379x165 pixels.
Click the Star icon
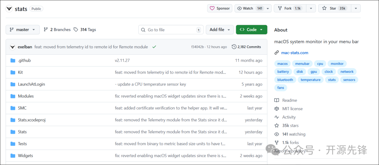324,8
